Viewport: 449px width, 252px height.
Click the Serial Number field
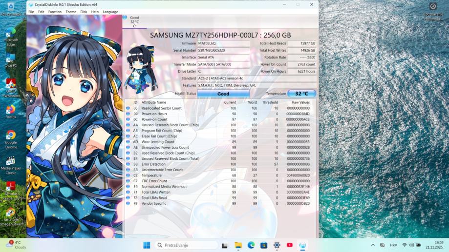[x=223, y=50]
